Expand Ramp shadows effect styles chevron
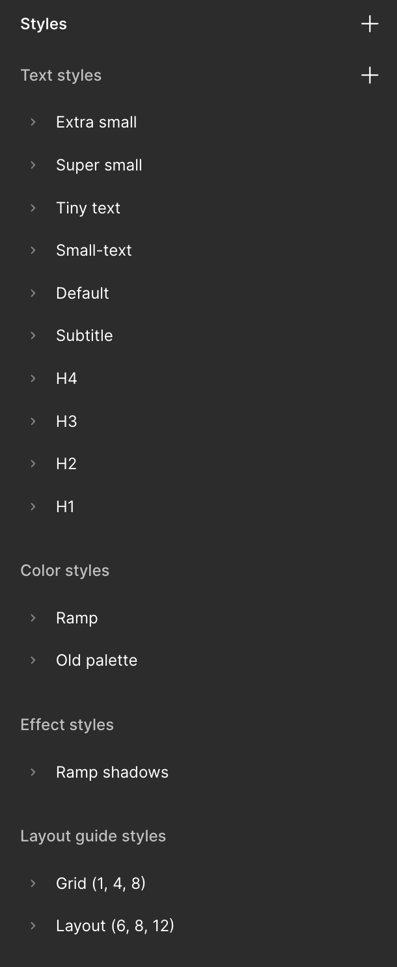Image resolution: width=397 pixels, height=967 pixels. tap(33, 772)
